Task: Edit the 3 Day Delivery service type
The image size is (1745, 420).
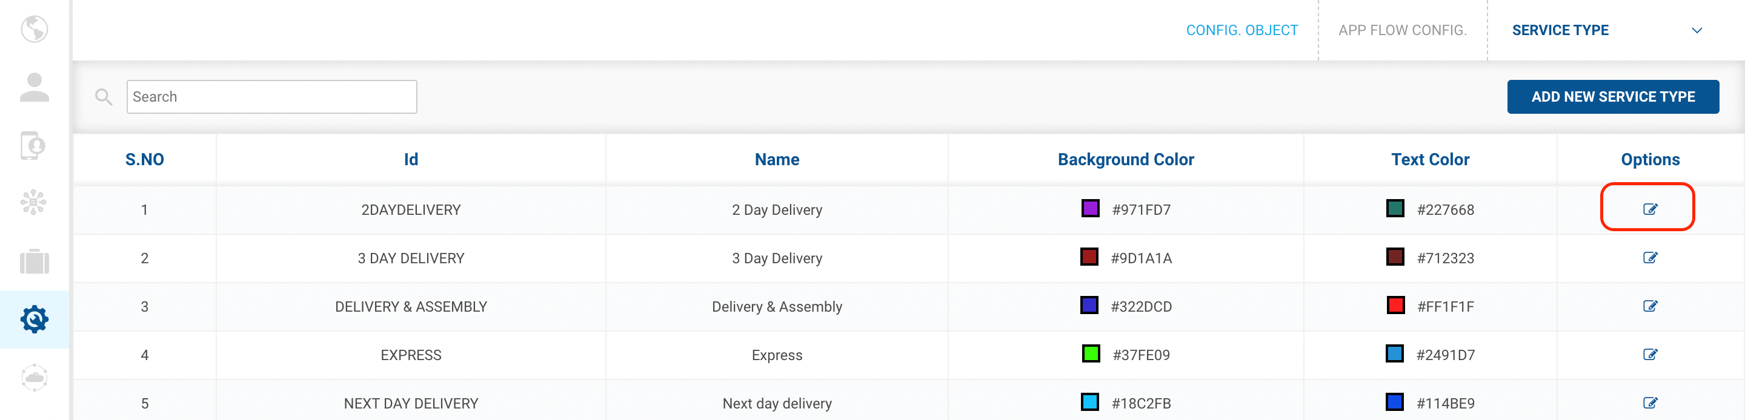Action: pyautogui.click(x=1649, y=258)
